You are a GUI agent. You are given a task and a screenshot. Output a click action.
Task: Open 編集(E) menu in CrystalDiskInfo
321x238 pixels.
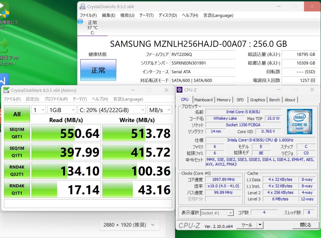click(x=108, y=15)
